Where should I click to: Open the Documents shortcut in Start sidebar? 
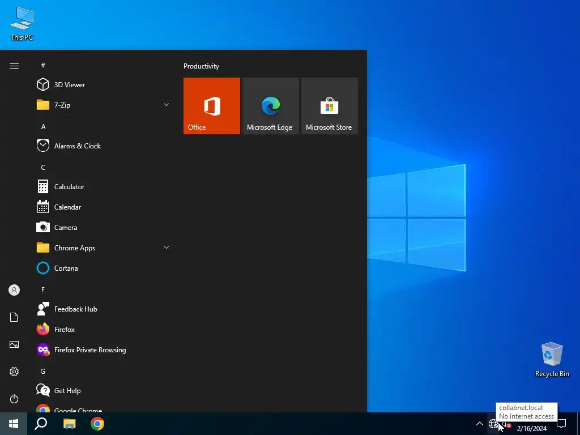14,317
